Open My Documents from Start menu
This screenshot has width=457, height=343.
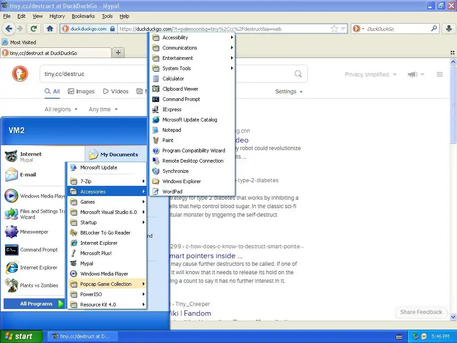116,154
